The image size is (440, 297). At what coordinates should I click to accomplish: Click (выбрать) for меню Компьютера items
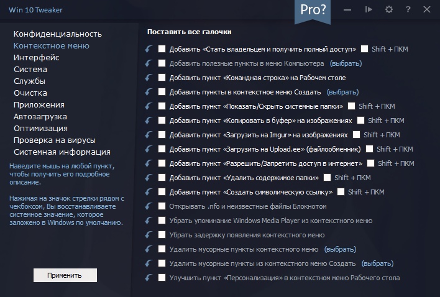[346, 63]
